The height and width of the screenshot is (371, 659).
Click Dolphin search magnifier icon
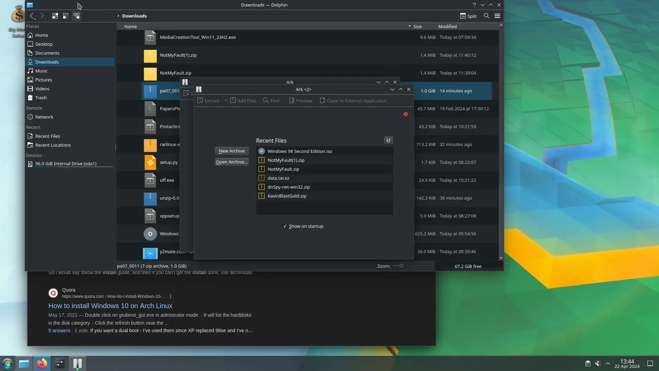[486, 16]
